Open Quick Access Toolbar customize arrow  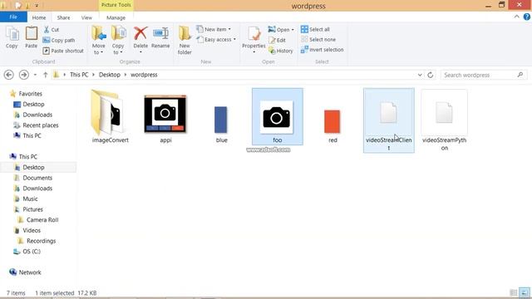37,6
